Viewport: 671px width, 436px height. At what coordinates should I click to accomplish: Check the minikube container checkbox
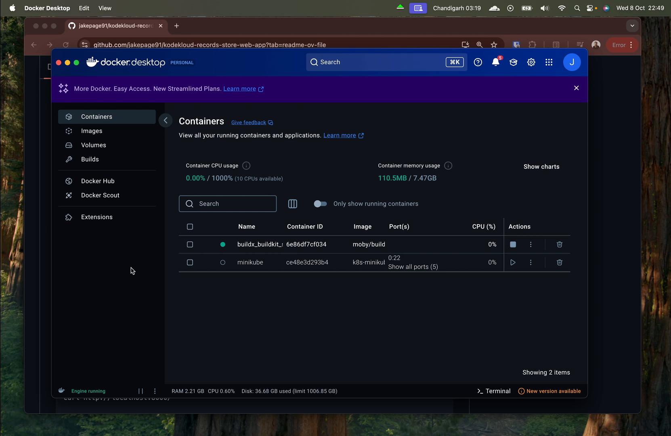tap(190, 262)
